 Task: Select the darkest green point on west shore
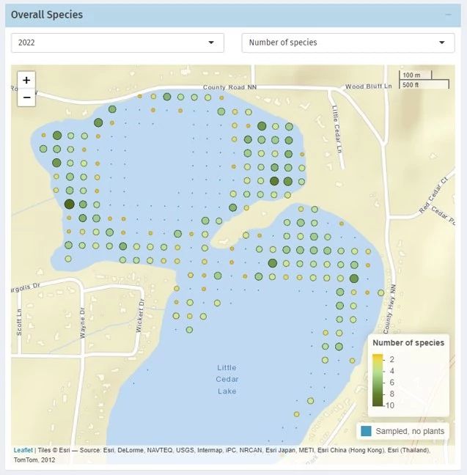coord(70,204)
